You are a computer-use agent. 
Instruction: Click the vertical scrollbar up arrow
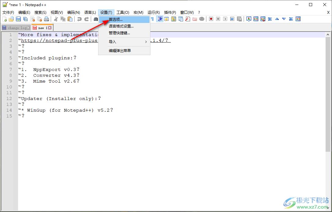(328, 35)
